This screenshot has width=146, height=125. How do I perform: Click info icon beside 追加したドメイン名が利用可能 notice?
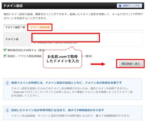[x=7, y=110]
